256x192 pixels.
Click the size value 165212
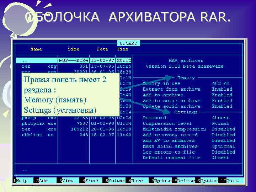[x=80, y=129]
